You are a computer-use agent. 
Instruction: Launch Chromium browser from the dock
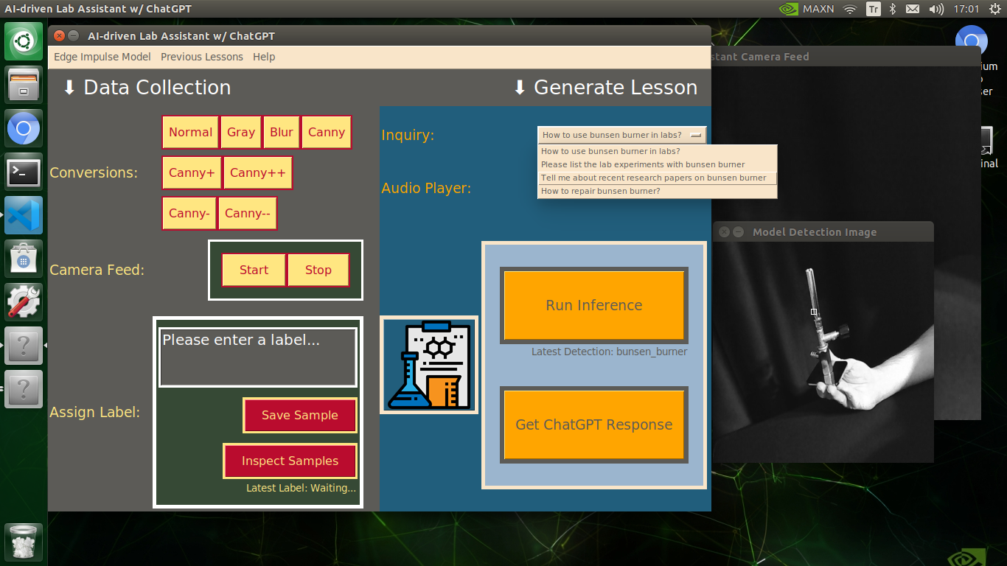pos(24,129)
